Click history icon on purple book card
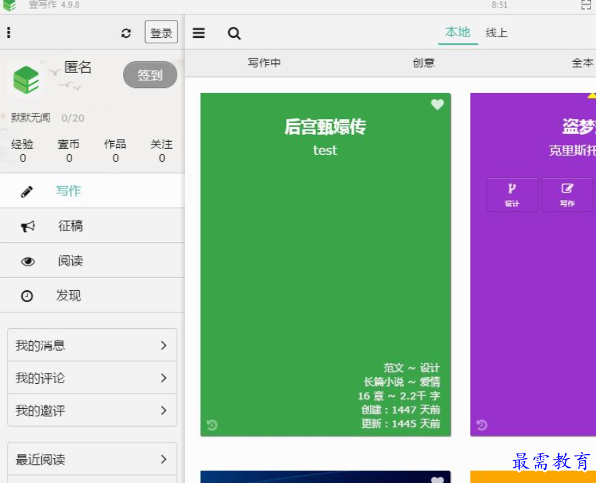 (x=482, y=425)
